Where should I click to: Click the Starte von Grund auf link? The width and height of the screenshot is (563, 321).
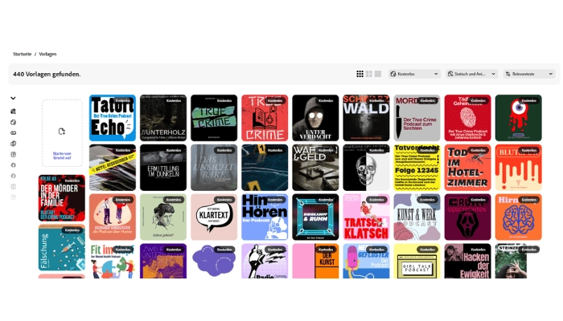tap(62, 156)
